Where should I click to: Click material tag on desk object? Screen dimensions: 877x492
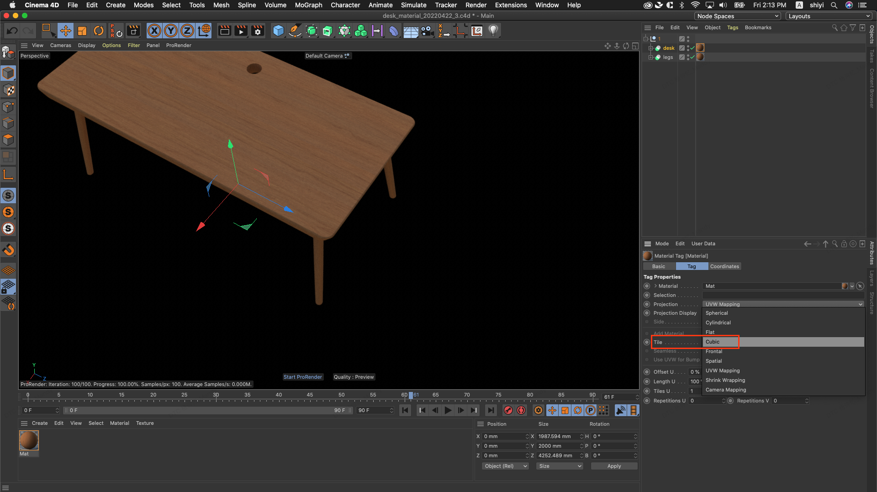[x=700, y=48]
